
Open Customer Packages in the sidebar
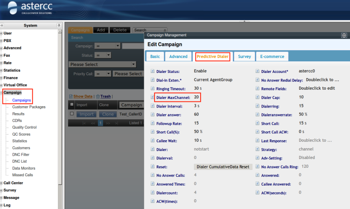coord(29,107)
